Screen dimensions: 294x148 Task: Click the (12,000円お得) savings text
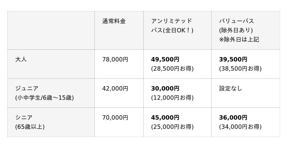coord(172,98)
